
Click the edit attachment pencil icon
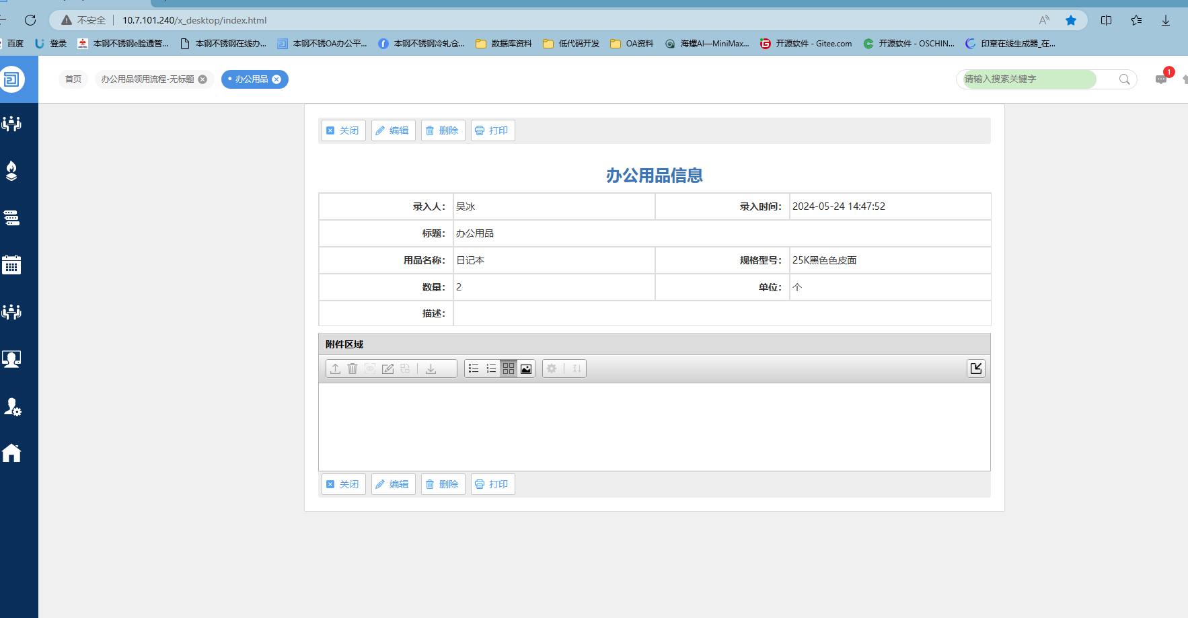[387, 369]
